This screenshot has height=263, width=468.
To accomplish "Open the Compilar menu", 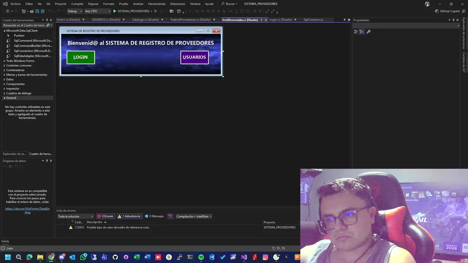I will click(77, 4).
